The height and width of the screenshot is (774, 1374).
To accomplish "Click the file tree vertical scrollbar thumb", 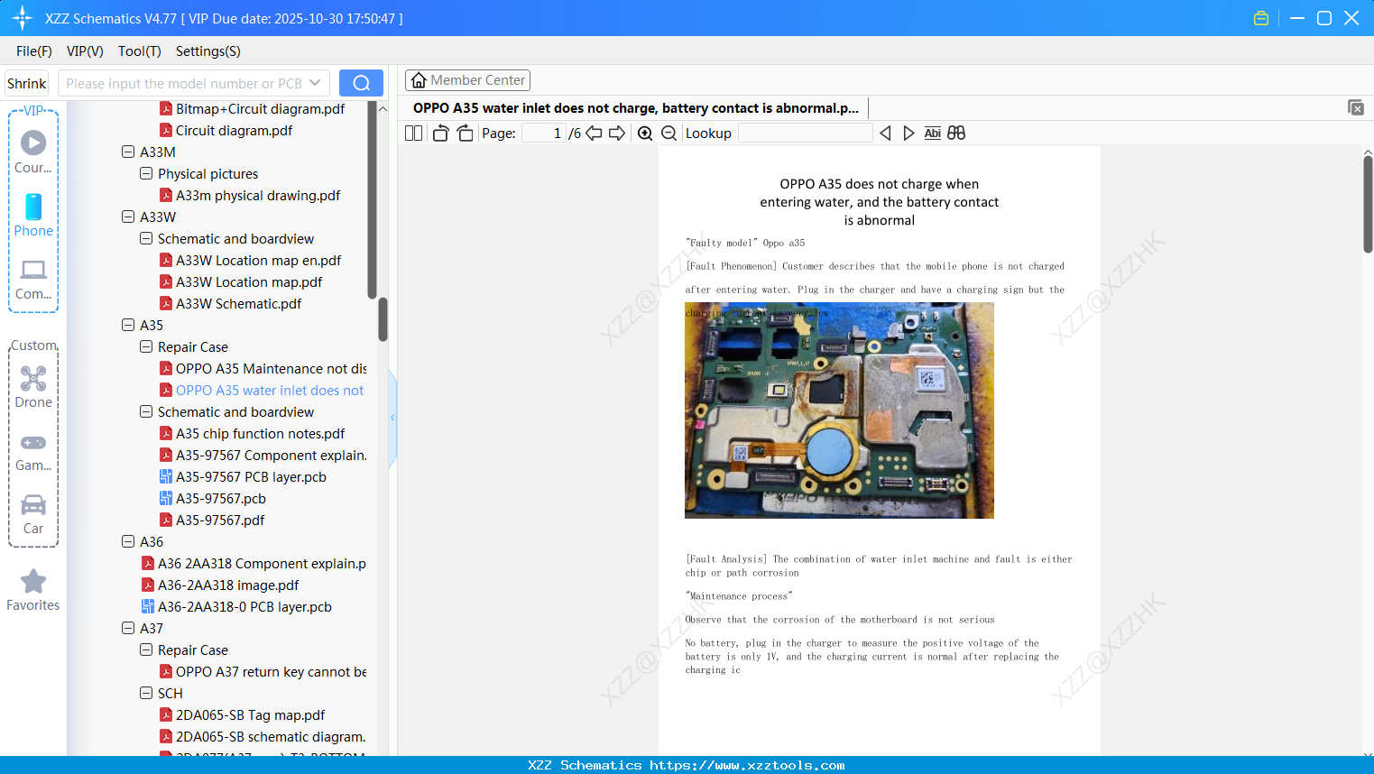I will pos(383,318).
